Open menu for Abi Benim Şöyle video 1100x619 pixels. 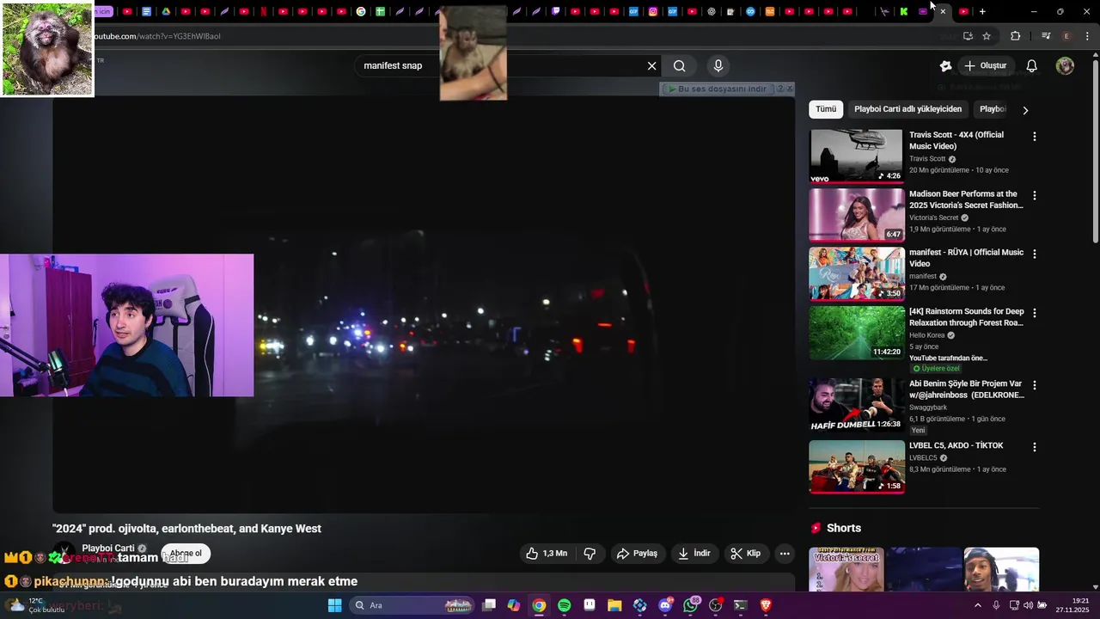(x=1035, y=385)
